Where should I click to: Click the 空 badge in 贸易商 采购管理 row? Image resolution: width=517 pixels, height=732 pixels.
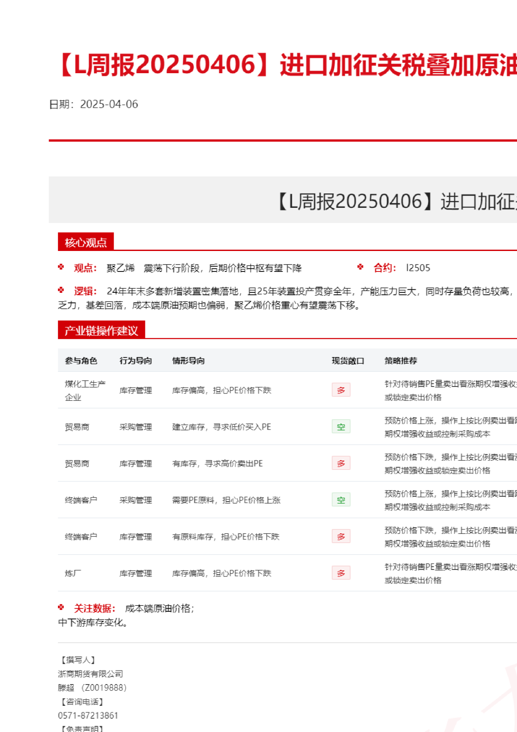click(341, 427)
